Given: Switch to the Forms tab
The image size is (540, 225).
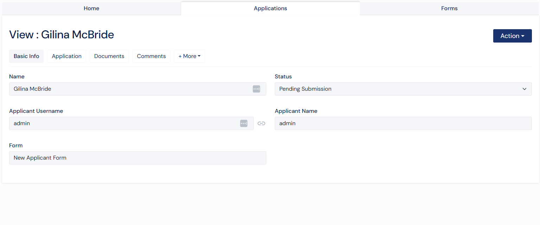Looking at the screenshot, I should [x=449, y=8].
